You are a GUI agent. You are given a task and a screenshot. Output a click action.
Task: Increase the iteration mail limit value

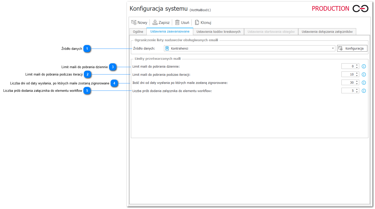pyautogui.click(x=357, y=73)
